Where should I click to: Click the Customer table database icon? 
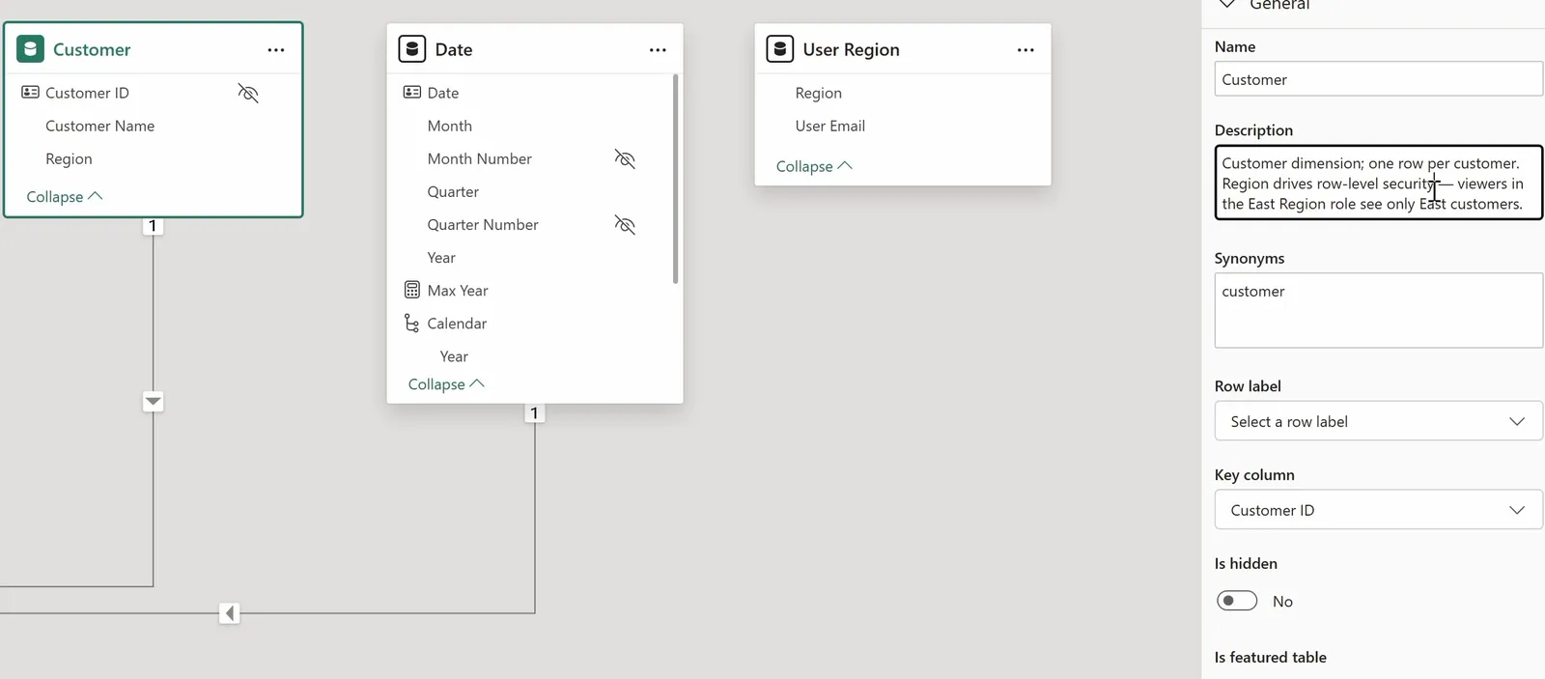[x=31, y=49]
